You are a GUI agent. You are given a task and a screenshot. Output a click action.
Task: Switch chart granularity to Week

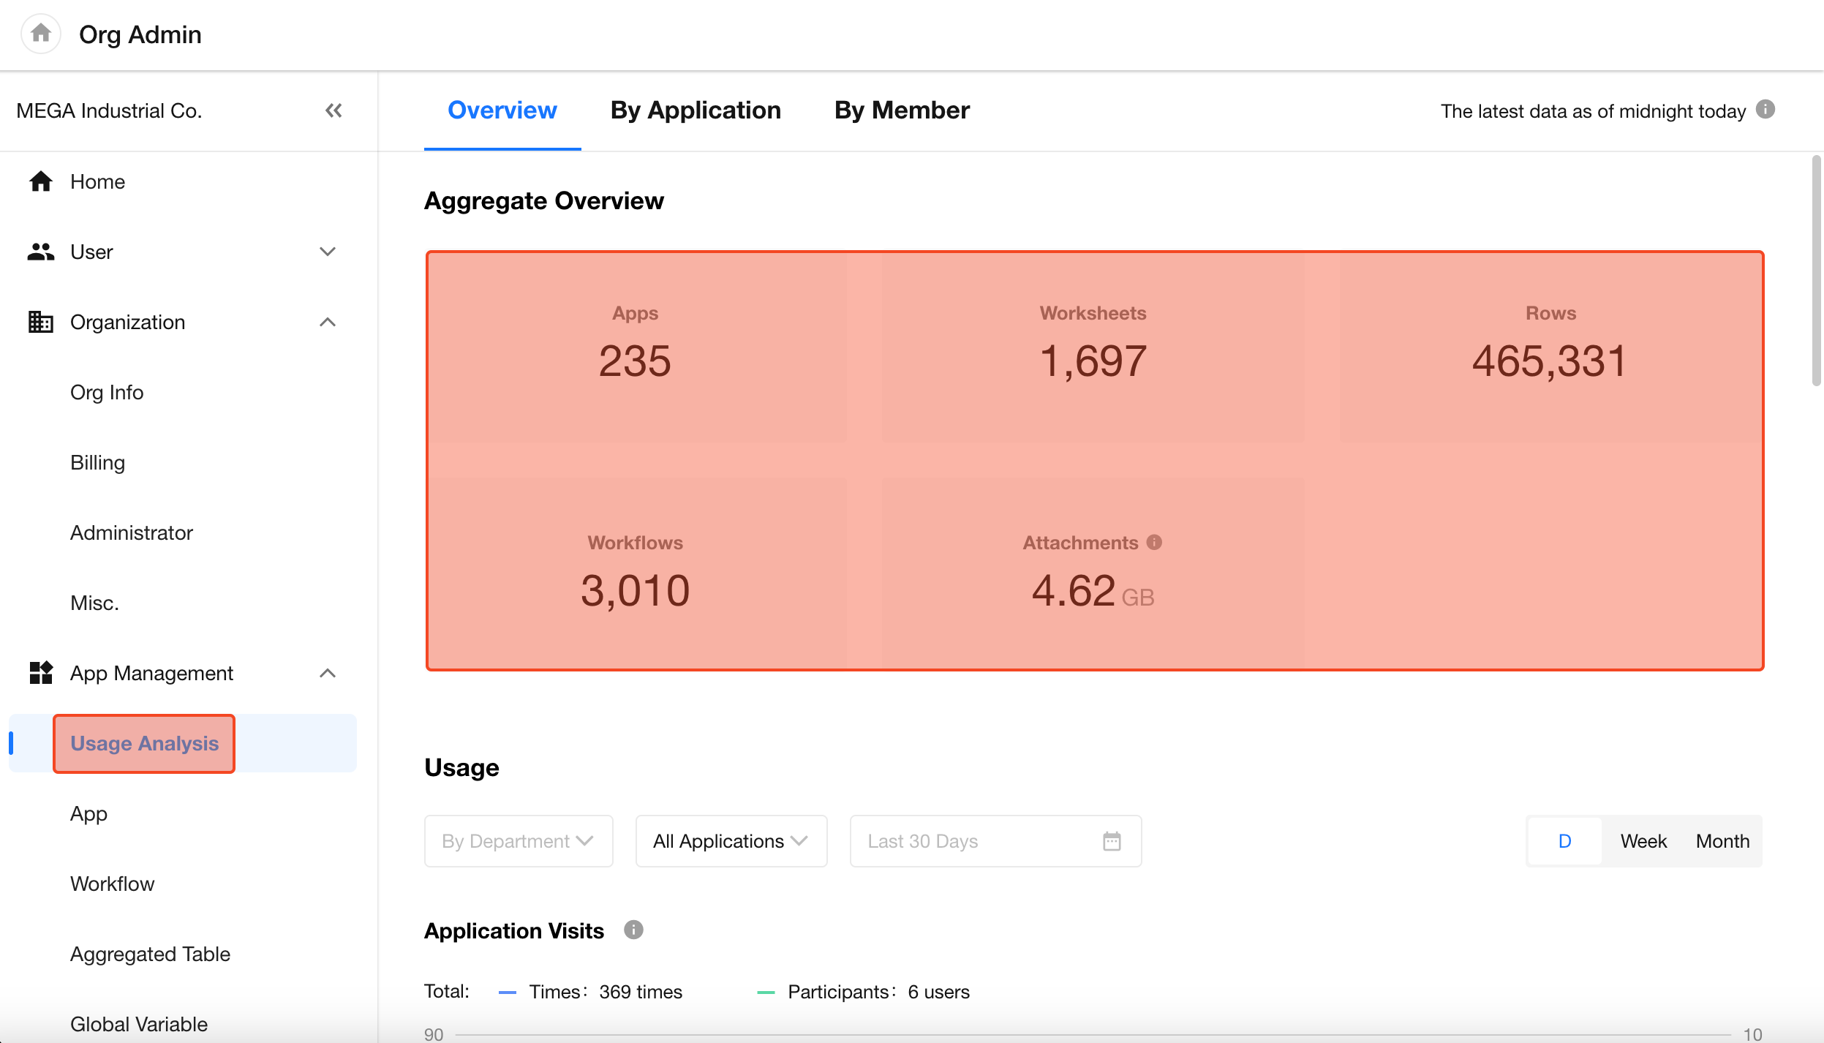1643,841
